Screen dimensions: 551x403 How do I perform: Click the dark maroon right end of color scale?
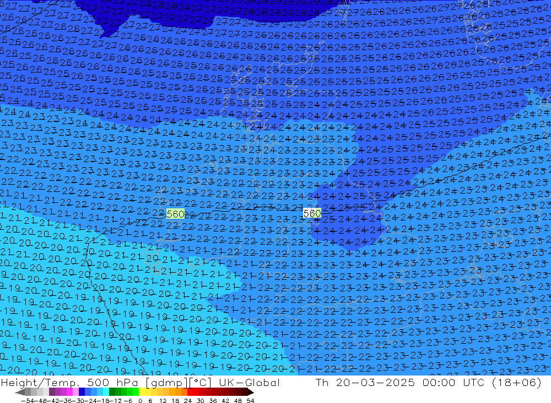point(250,392)
